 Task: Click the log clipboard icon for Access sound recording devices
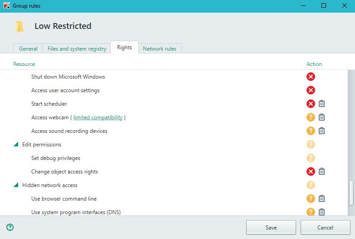[x=321, y=131]
